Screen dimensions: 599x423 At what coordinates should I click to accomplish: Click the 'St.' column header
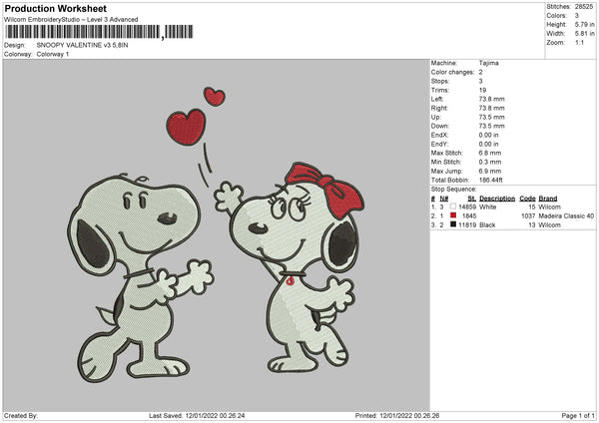(x=472, y=199)
